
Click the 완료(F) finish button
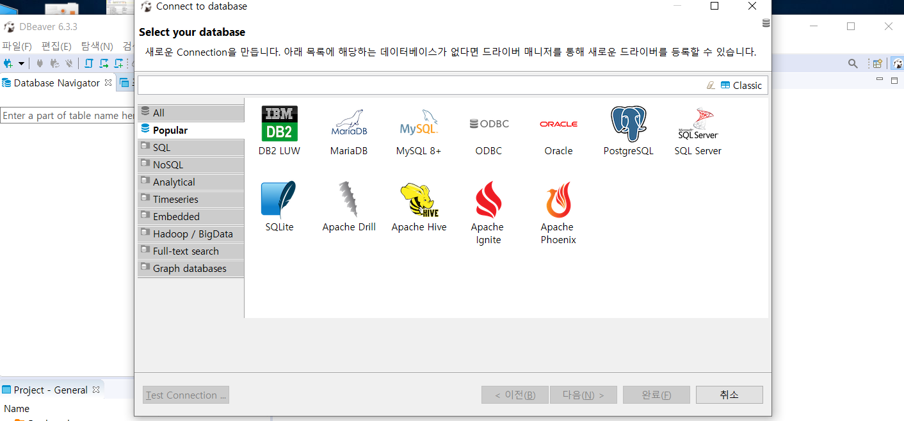pos(656,395)
